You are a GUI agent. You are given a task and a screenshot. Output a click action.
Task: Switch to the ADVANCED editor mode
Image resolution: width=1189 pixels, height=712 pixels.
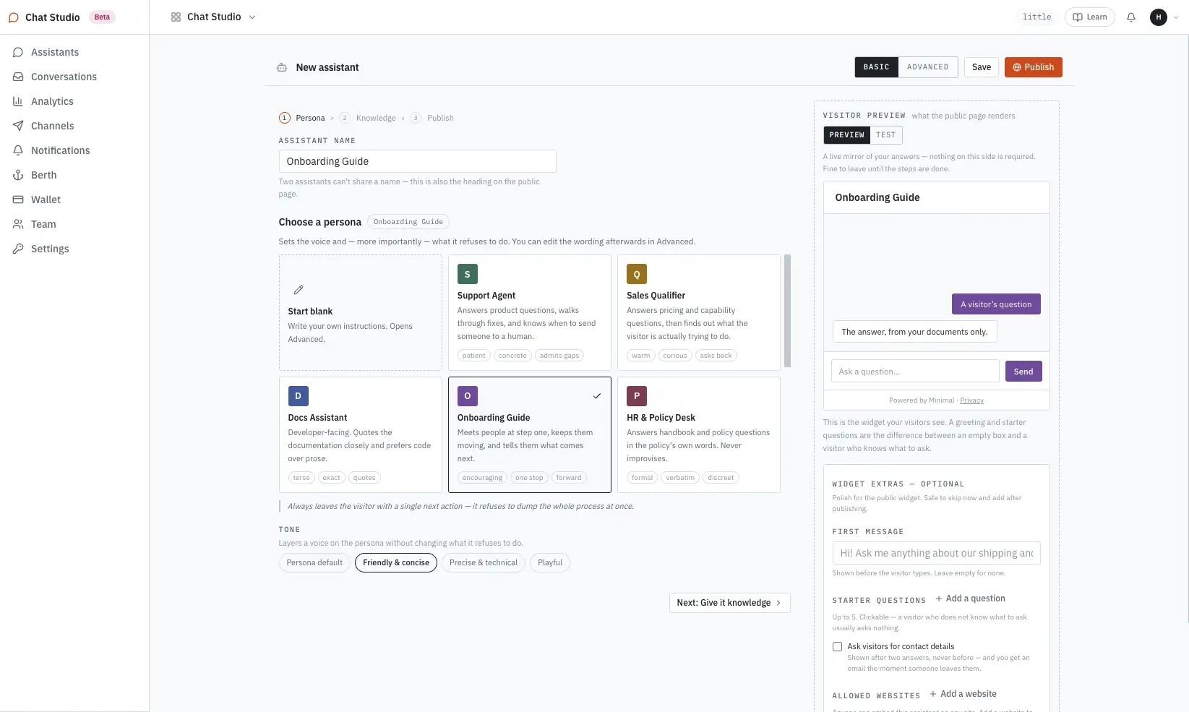click(928, 67)
